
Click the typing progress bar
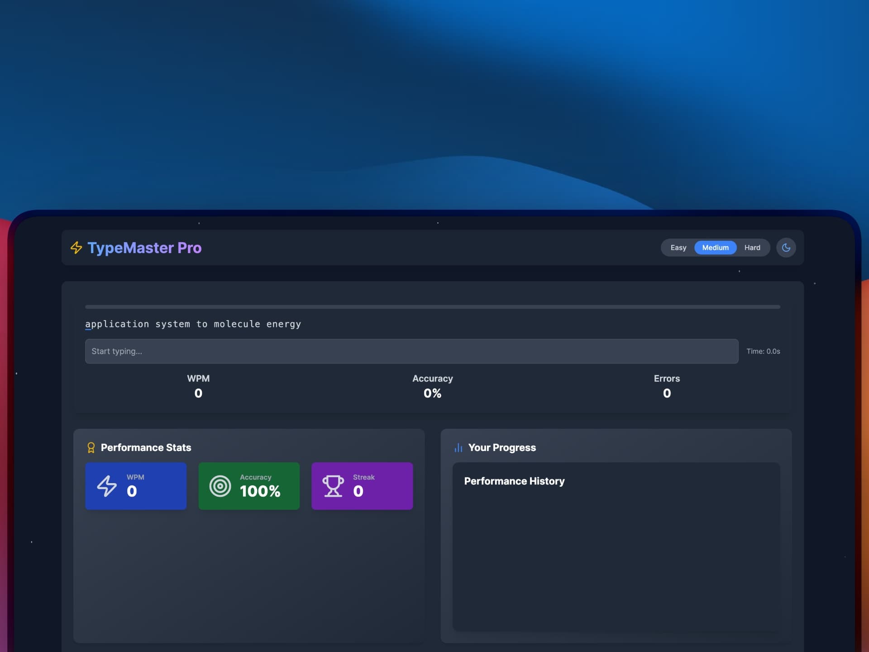432,307
